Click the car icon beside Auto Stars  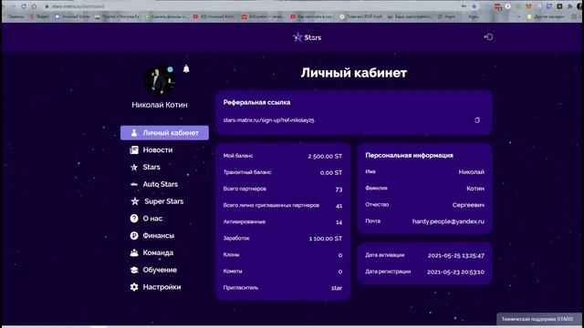(134, 184)
